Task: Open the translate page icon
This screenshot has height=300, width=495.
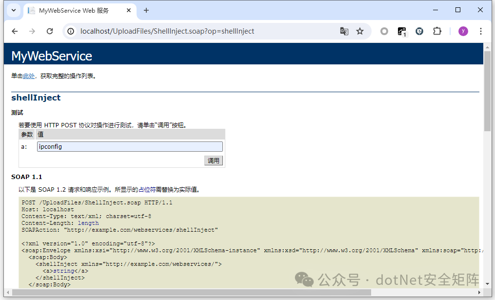Action: click(344, 31)
